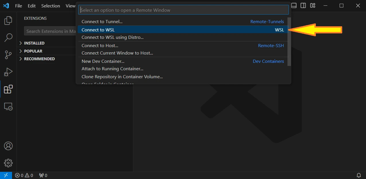Minimize the VS Code window
Screen dimensions: 366x179
click(x=325, y=5)
